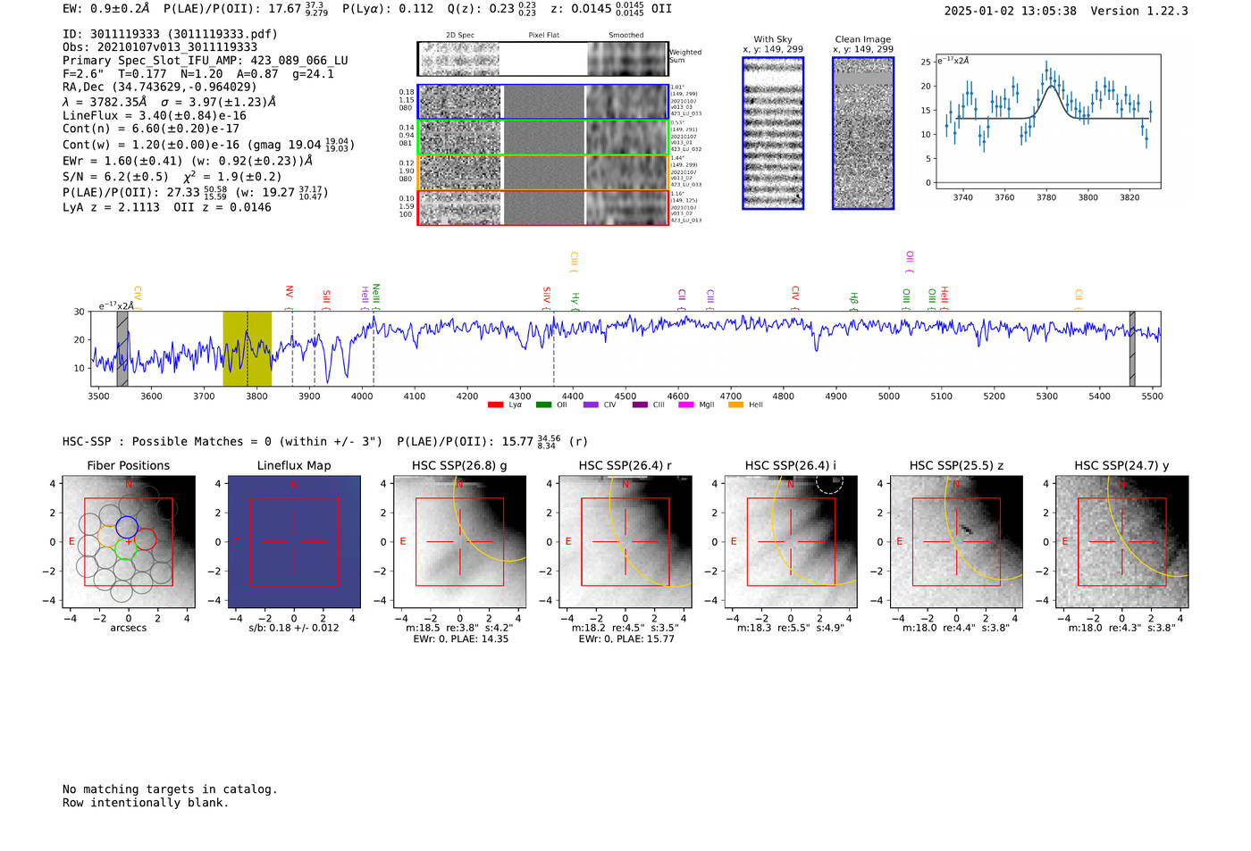This screenshot has height=851, width=1251.
Task: Open the Fiber Positions image panel
Action: [129, 542]
